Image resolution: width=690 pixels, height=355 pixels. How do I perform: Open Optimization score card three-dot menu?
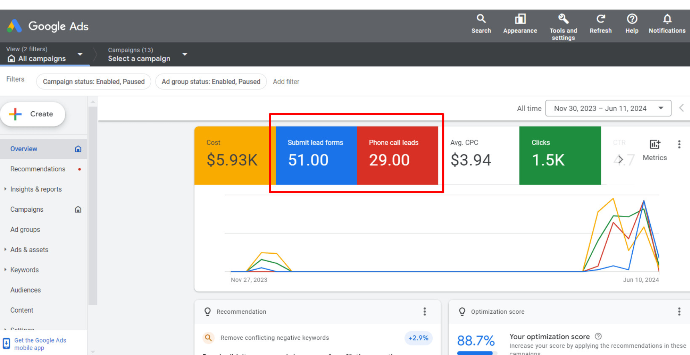tap(679, 312)
